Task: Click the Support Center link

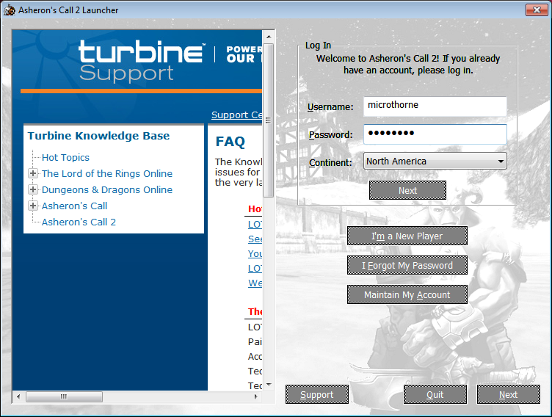Action: (x=236, y=115)
